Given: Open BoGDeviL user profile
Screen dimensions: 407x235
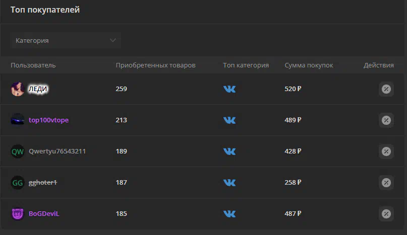Looking at the screenshot, I should click(x=44, y=214).
